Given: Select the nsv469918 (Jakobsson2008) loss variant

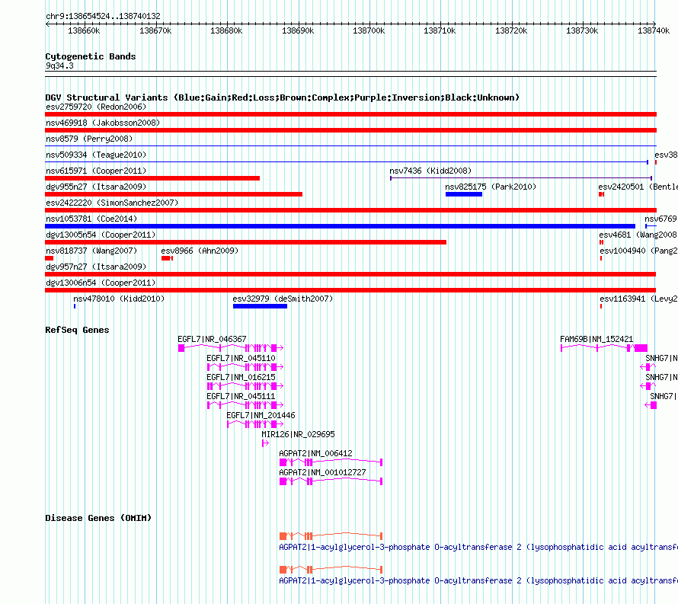Looking at the screenshot, I should [350, 130].
